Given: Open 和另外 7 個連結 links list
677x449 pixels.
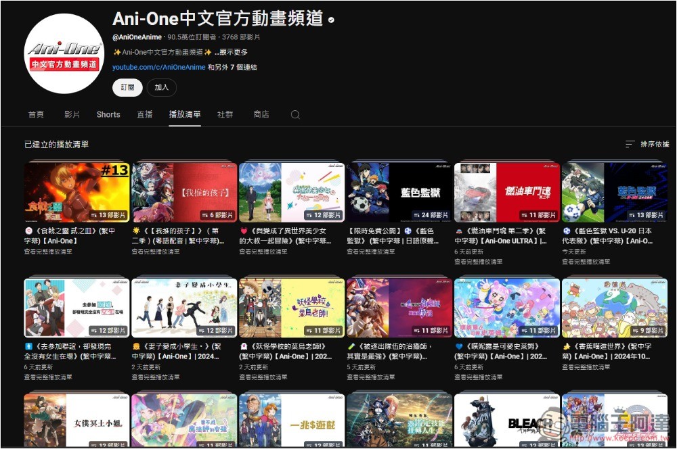Looking at the screenshot, I should pyautogui.click(x=232, y=68).
